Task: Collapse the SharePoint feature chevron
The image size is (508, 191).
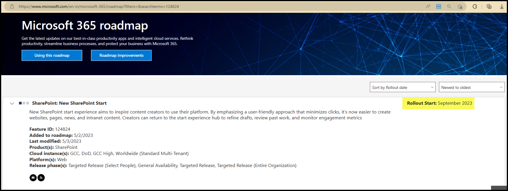Action: pos(12,103)
